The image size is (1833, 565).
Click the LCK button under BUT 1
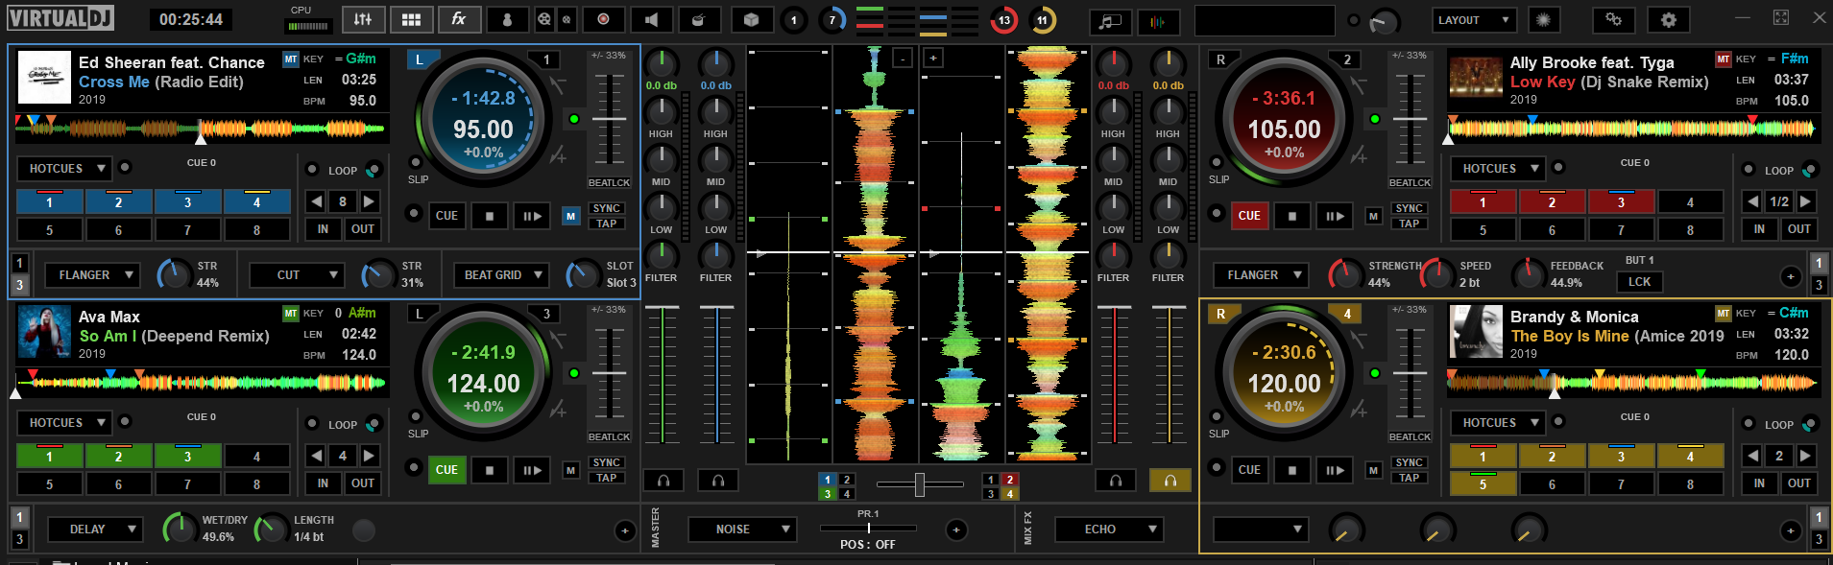coord(1640,282)
